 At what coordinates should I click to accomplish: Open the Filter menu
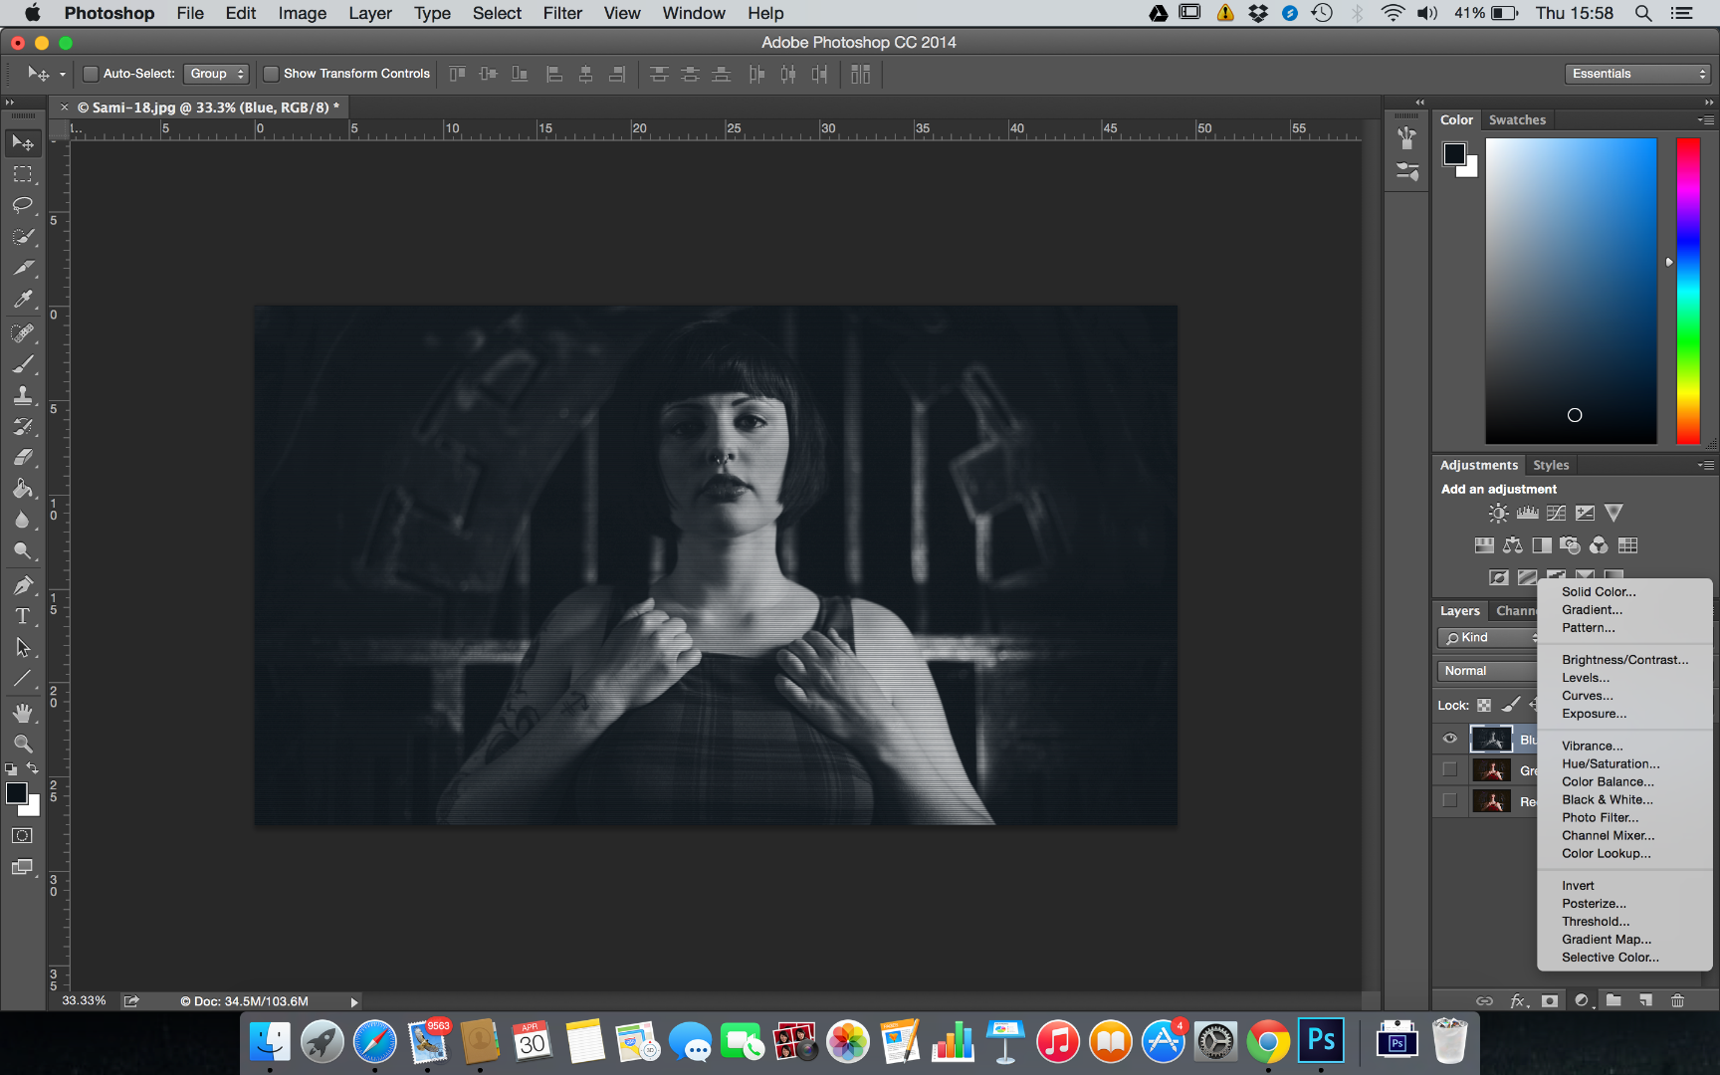(562, 13)
